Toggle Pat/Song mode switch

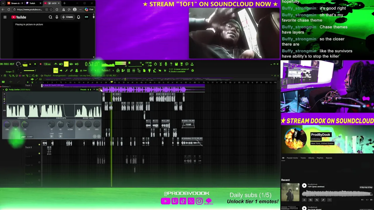[25, 64]
